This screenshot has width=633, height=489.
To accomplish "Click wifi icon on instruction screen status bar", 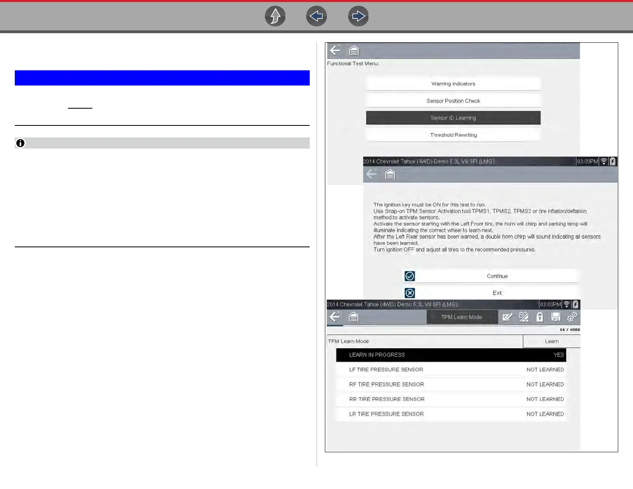I will click(x=604, y=161).
